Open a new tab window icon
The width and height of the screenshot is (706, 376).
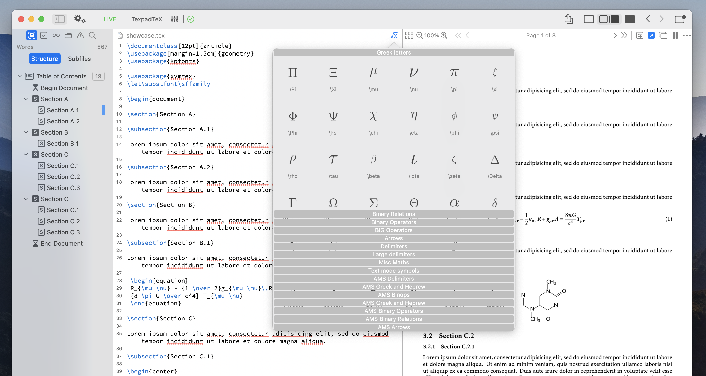tap(680, 19)
